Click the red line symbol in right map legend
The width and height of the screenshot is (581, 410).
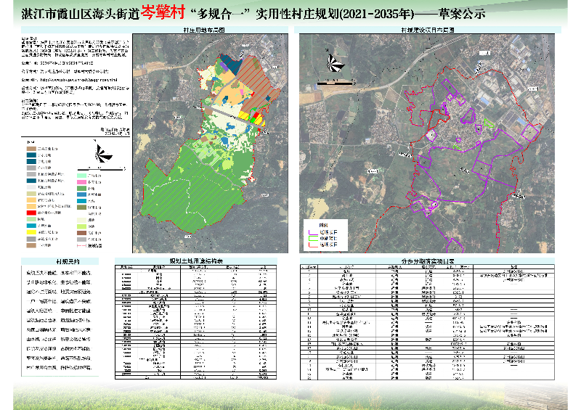313,245
